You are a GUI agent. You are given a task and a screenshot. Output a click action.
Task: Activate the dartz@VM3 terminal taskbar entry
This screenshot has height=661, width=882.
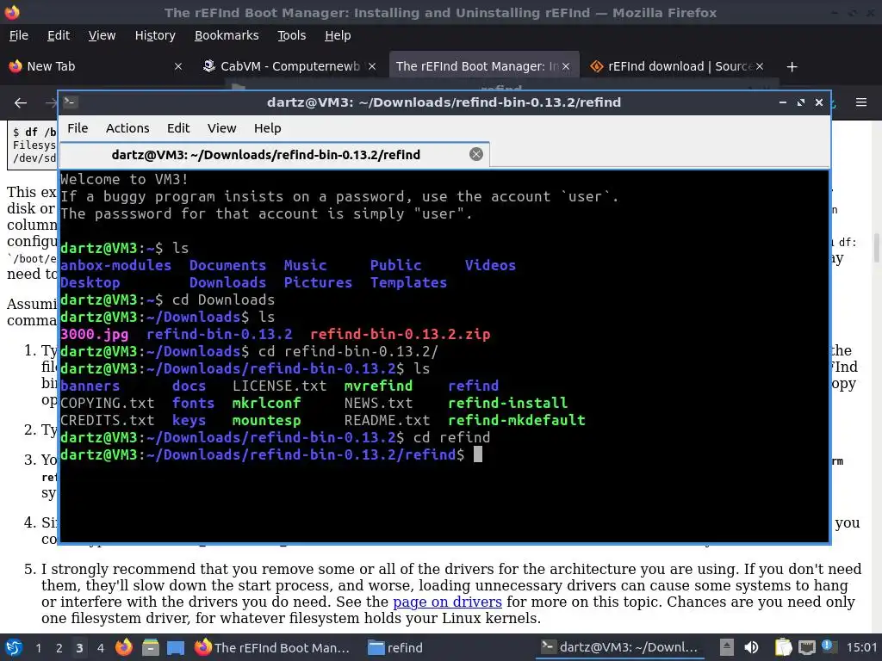pos(620,647)
